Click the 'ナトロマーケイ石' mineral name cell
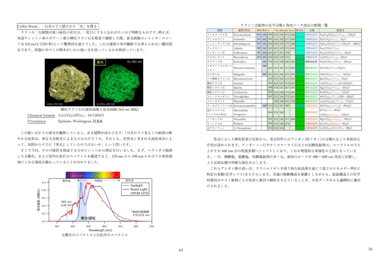The width and height of the screenshot is (379, 268). pos(219,35)
